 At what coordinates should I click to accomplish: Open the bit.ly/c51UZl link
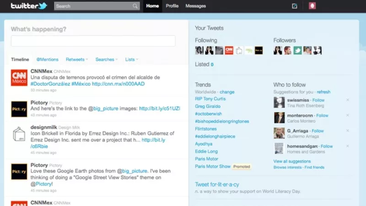pos(160,108)
